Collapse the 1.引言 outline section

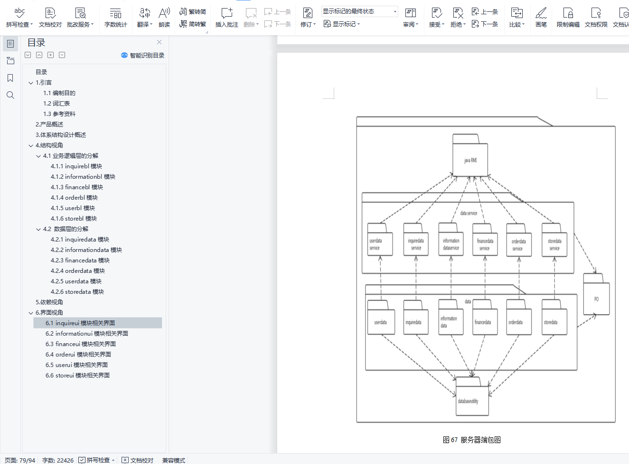pos(31,83)
